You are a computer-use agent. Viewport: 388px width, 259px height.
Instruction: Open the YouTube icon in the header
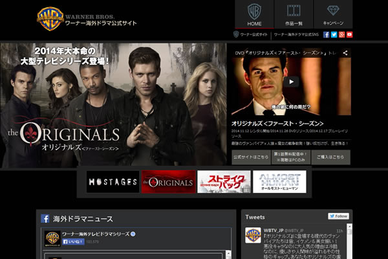[x=349, y=34]
